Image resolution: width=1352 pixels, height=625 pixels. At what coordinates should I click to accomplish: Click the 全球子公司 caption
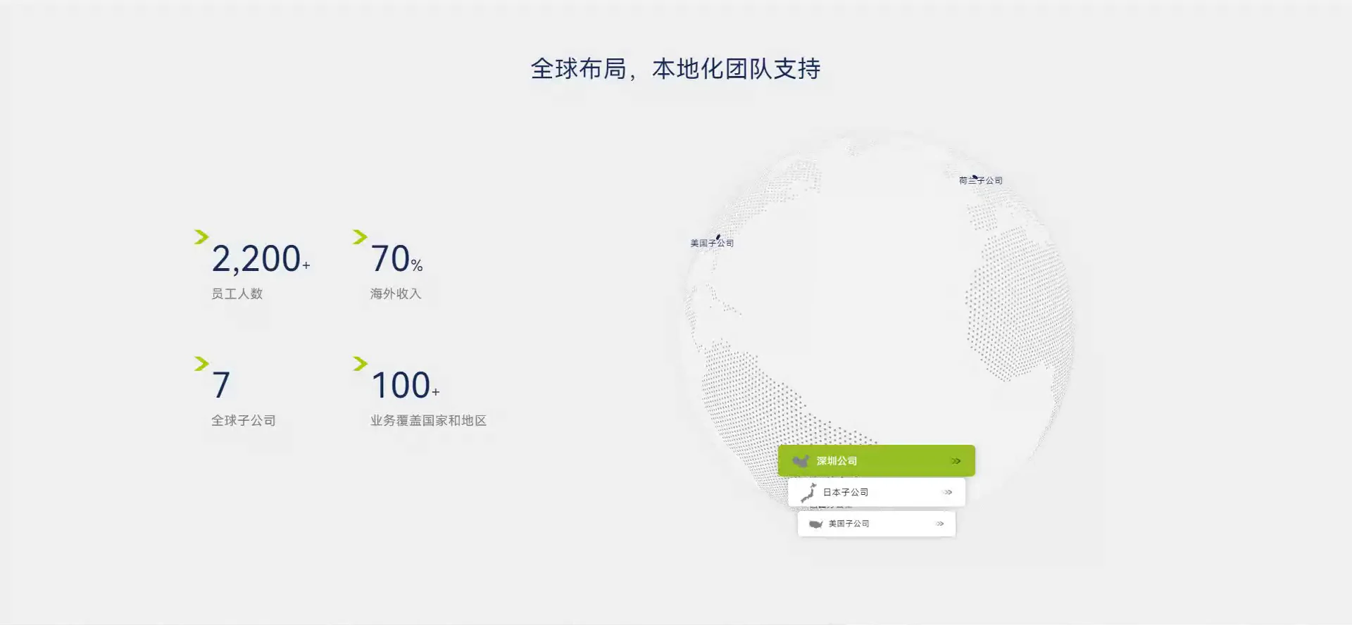click(244, 420)
